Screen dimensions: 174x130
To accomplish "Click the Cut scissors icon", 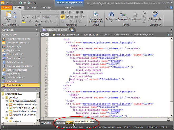I will tap(14, 13).
